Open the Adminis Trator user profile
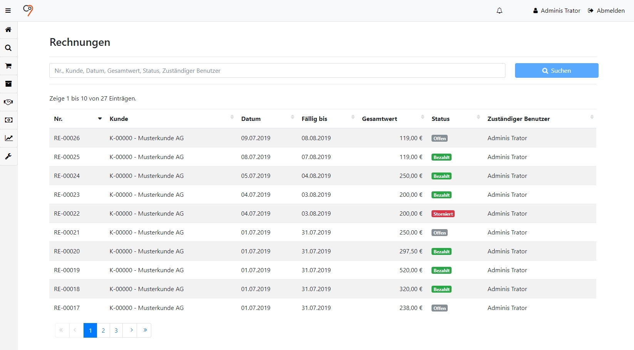 tap(557, 11)
